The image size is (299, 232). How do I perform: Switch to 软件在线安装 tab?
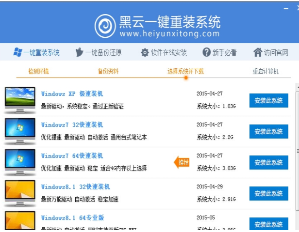click(164, 52)
